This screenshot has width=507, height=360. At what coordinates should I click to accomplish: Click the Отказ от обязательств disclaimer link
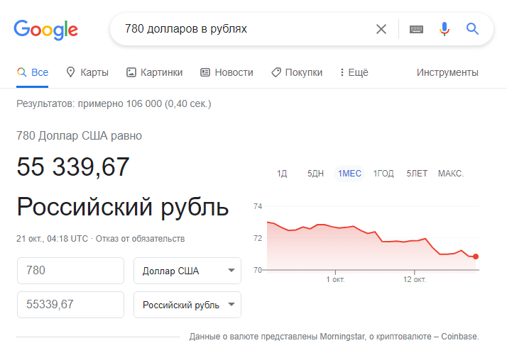(140, 239)
